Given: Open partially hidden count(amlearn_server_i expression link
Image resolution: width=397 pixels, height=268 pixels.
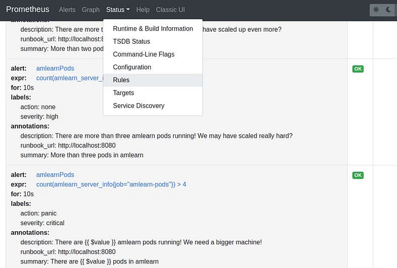Looking at the screenshot, I should pyautogui.click(x=70, y=78).
